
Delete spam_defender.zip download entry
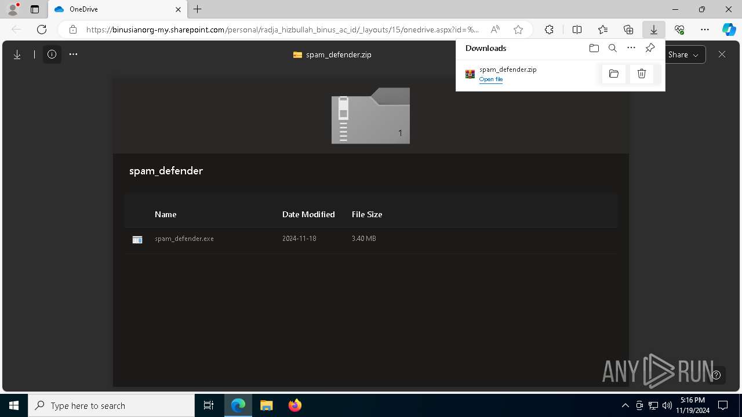pyautogui.click(x=642, y=74)
